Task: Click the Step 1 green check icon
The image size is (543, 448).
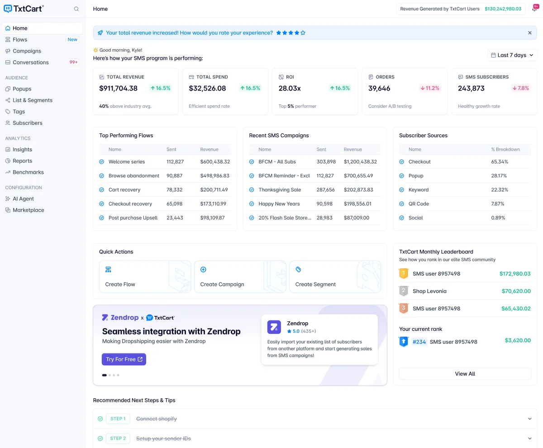Action: click(x=100, y=419)
